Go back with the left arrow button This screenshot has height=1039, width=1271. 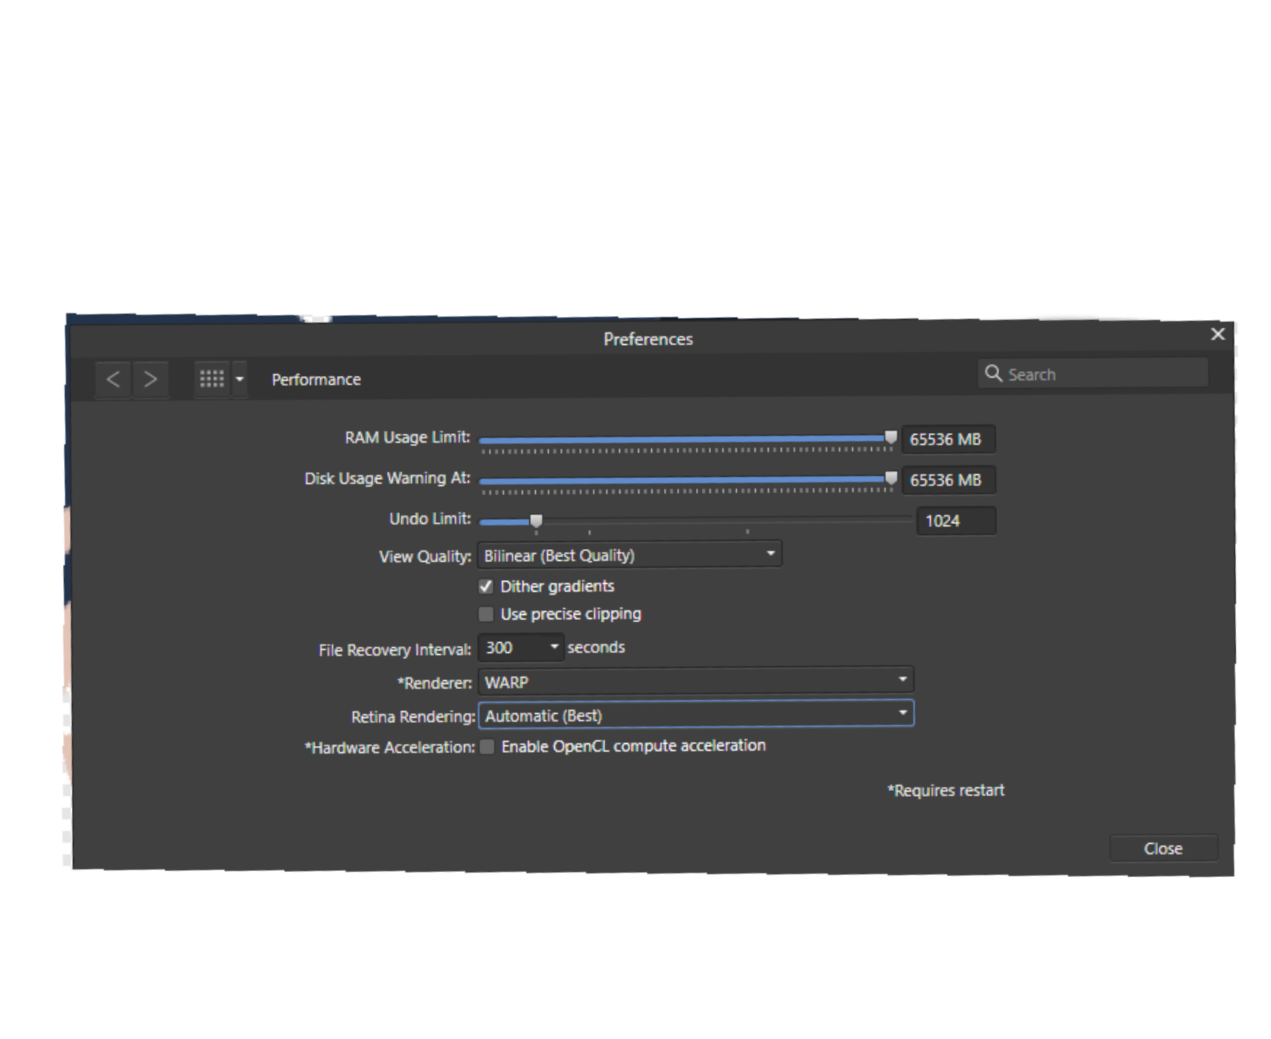pos(113,379)
